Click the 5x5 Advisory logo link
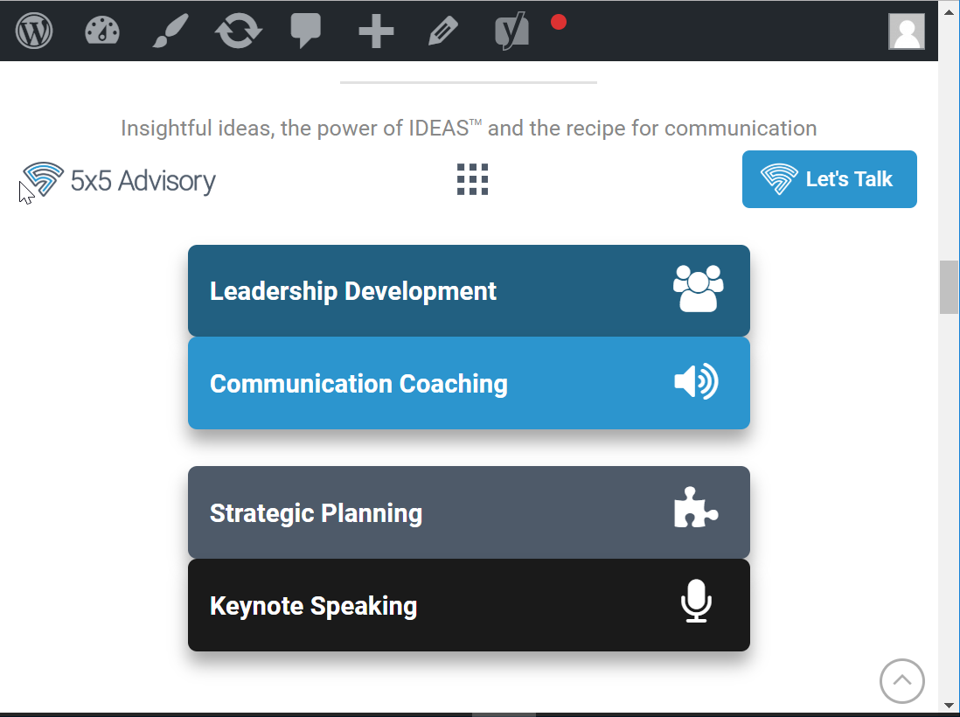Screen dimensions: 960x717 click(119, 180)
